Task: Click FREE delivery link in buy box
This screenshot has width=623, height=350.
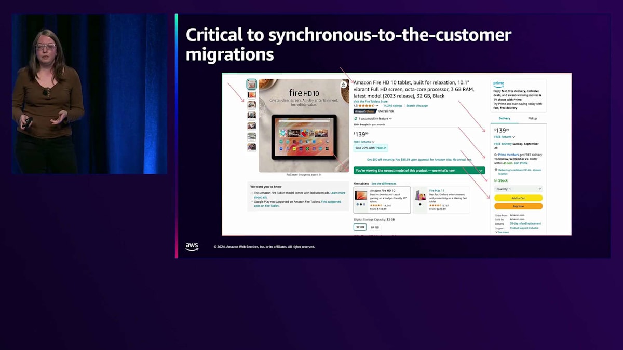Action: (x=503, y=144)
